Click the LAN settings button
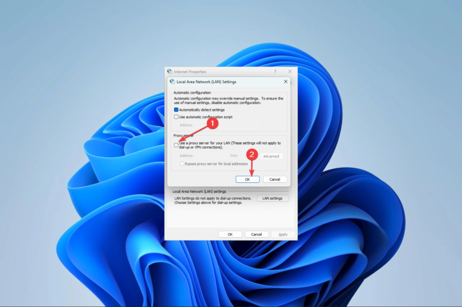Image resolution: width=462 pixels, height=307 pixels. coord(273,198)
